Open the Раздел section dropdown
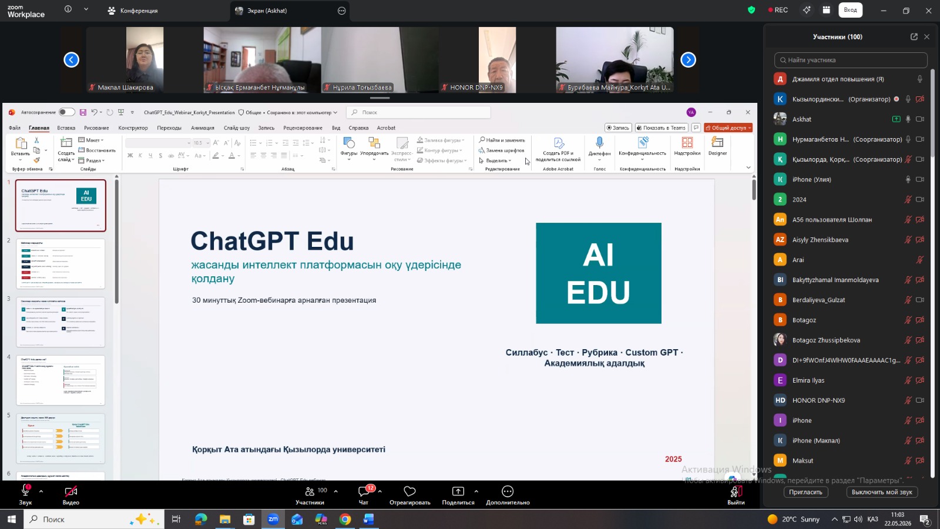 pos(92,160)
